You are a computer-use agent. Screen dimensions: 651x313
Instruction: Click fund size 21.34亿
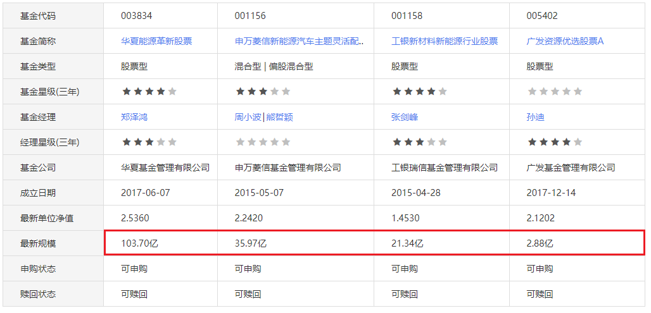point(407,243)
